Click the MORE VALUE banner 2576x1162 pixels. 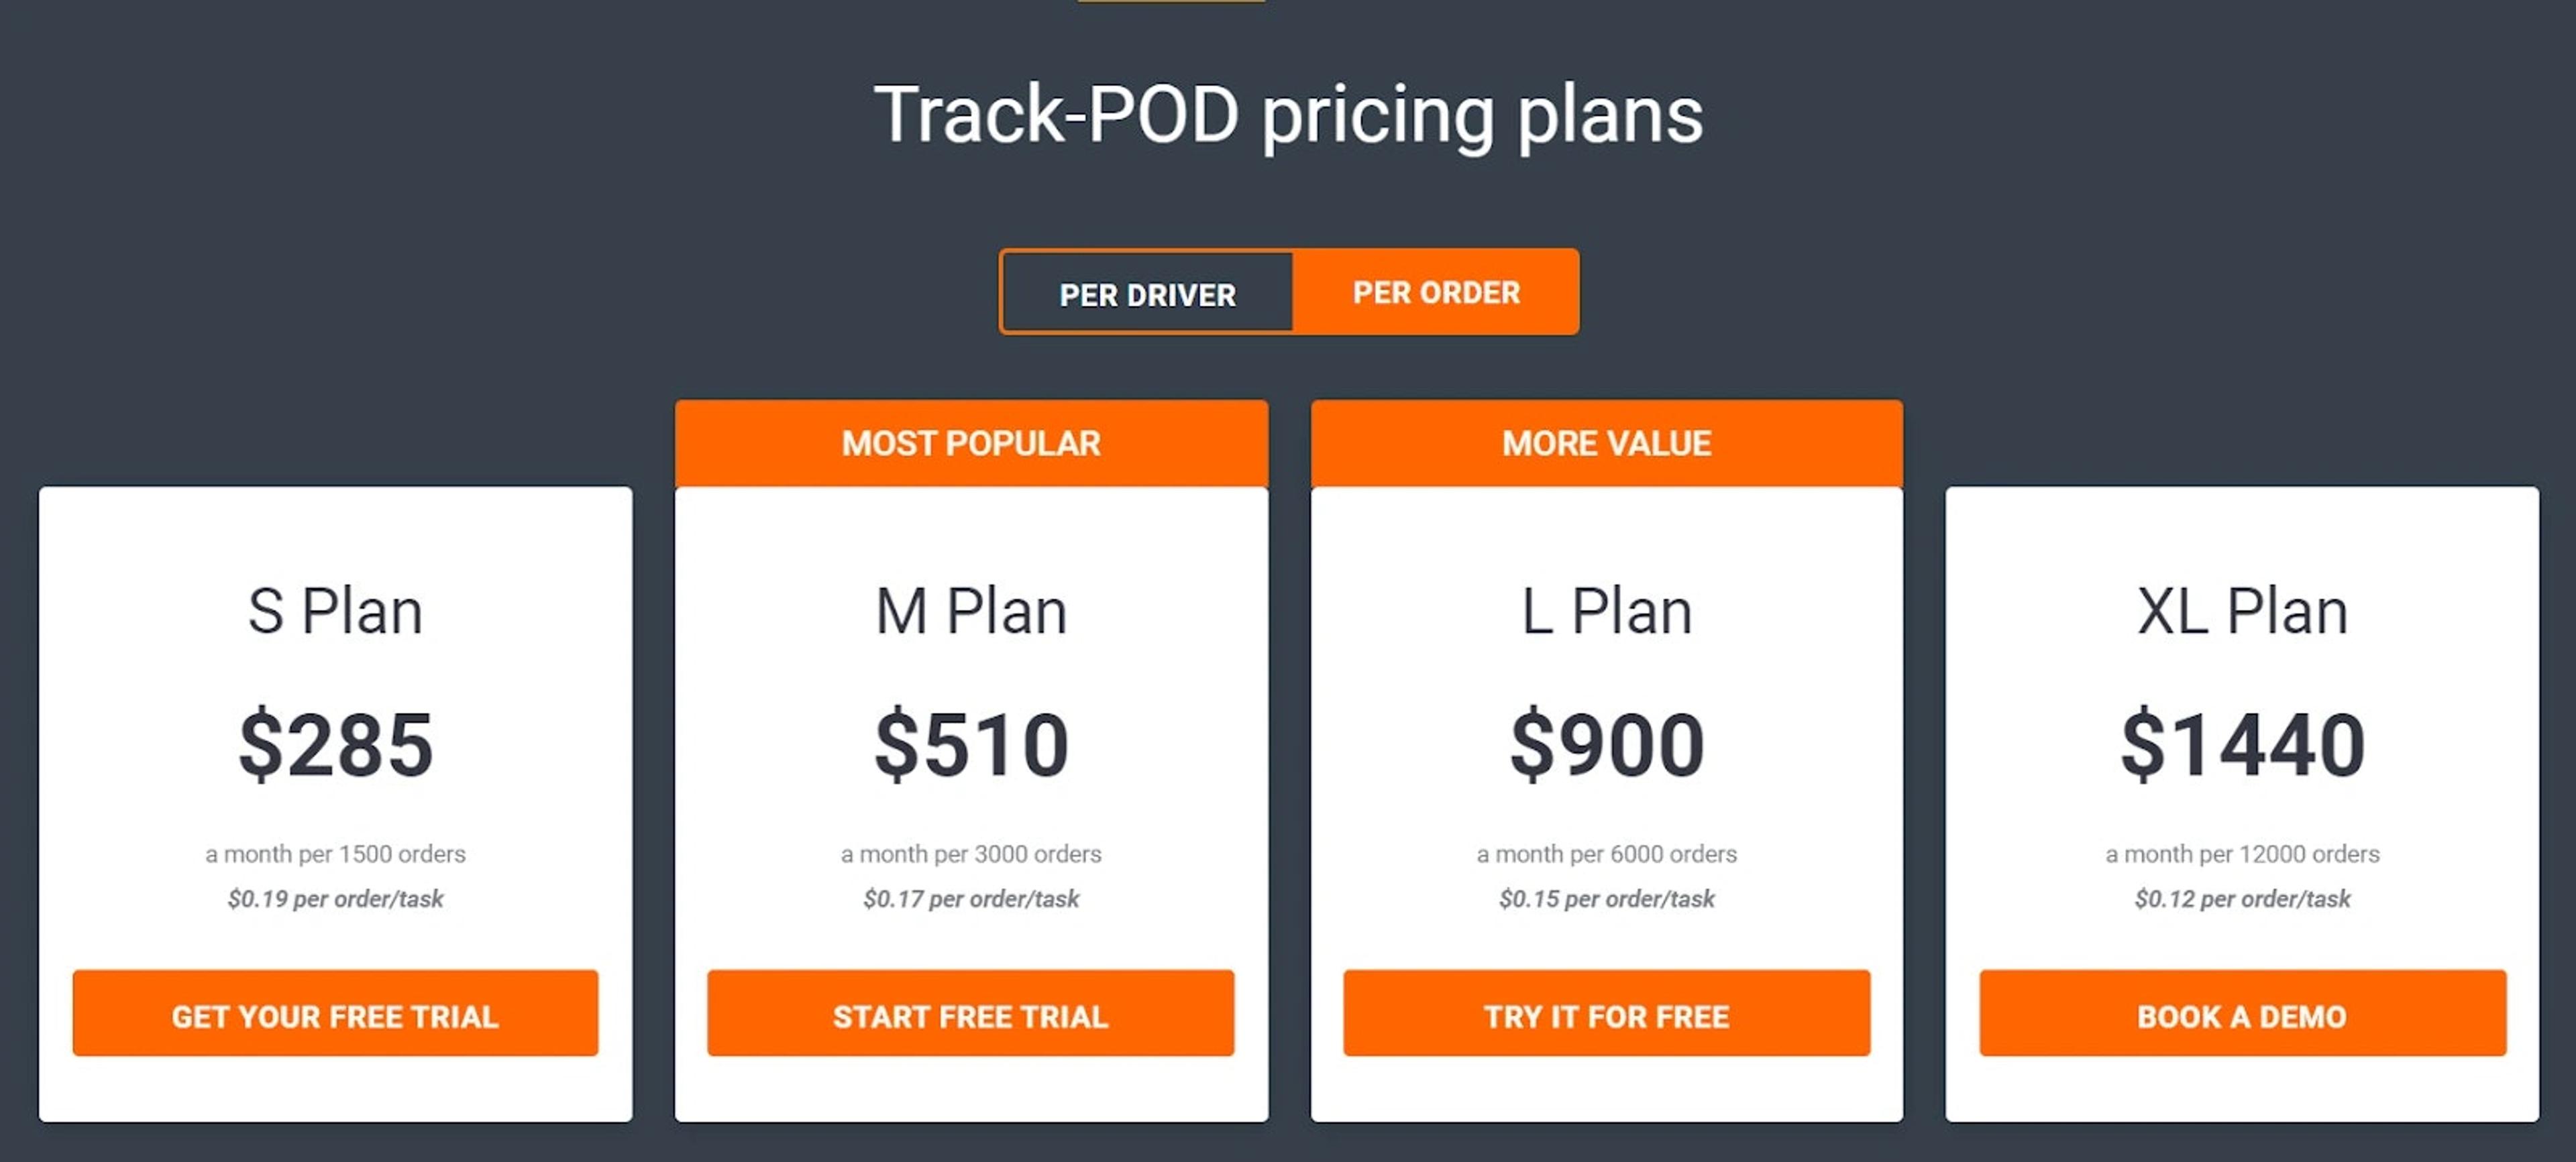coord(1605,443)
